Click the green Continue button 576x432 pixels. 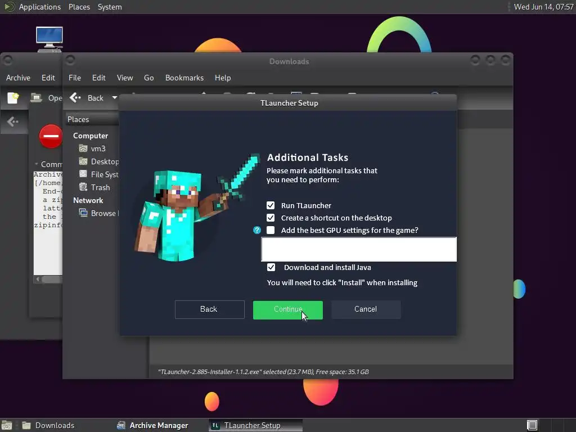click(x=287, y=310)
